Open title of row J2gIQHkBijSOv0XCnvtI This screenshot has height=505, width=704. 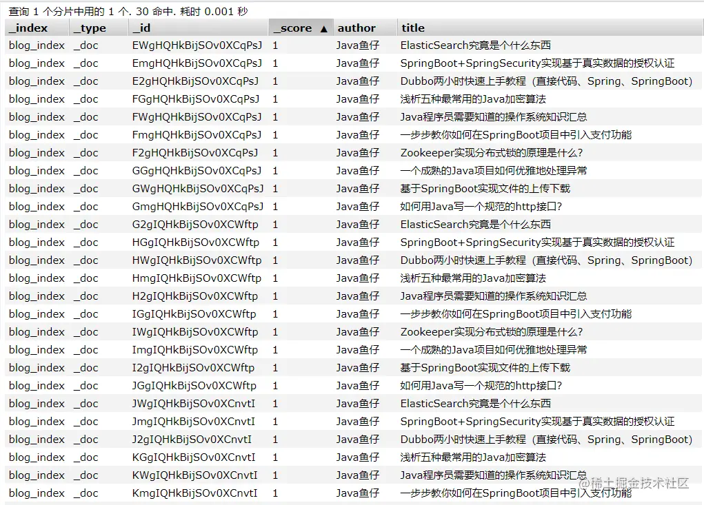click(546, 440)
